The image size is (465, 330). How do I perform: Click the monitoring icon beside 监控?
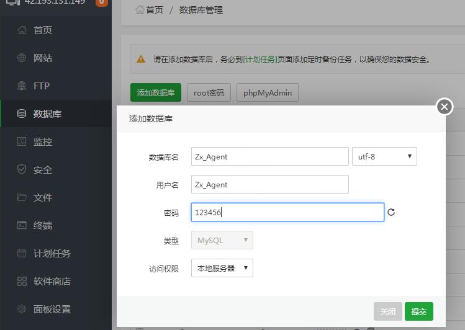tap(22, 142)
